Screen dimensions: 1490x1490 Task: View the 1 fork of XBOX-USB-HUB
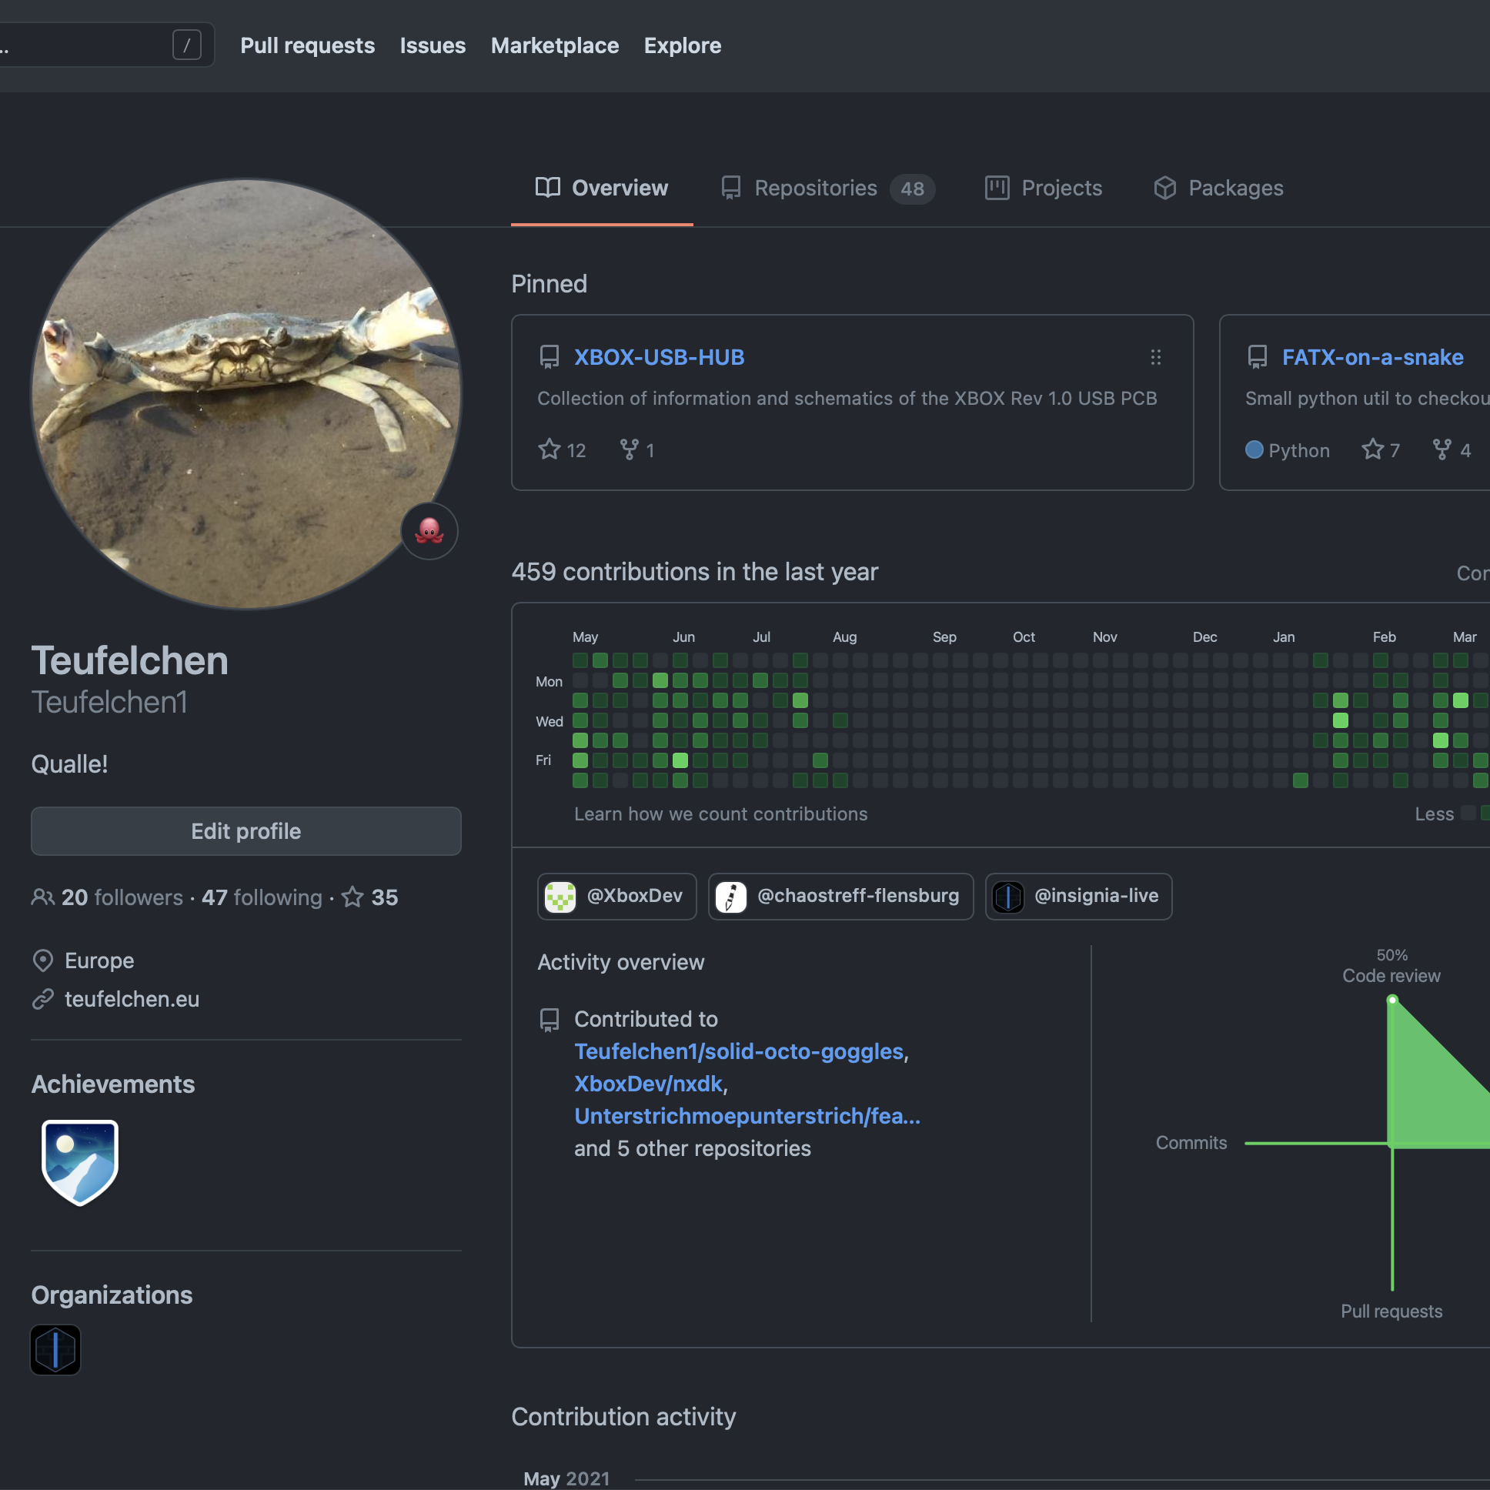(638, 449)
